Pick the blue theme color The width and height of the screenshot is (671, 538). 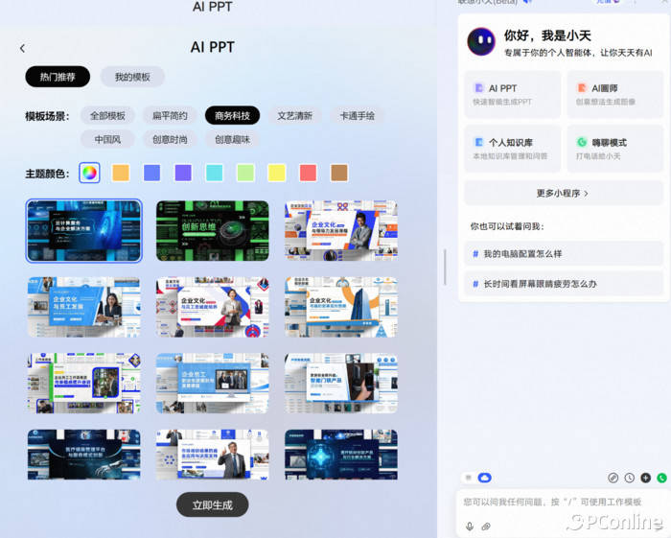click(151, 173)
